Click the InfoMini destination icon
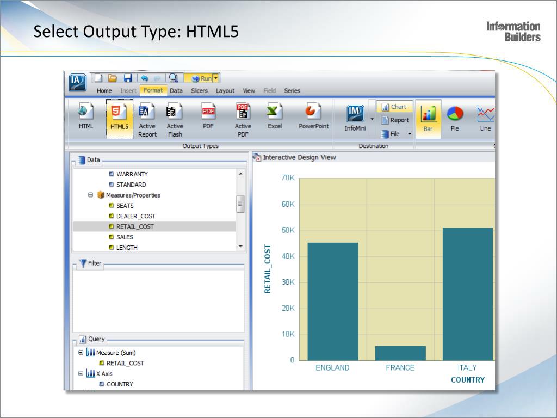557x418 pixels. 355,118
